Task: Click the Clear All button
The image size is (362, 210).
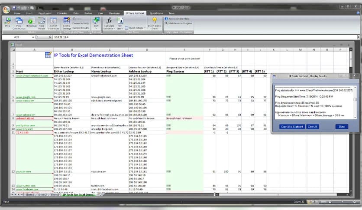Action: [312, 127]
